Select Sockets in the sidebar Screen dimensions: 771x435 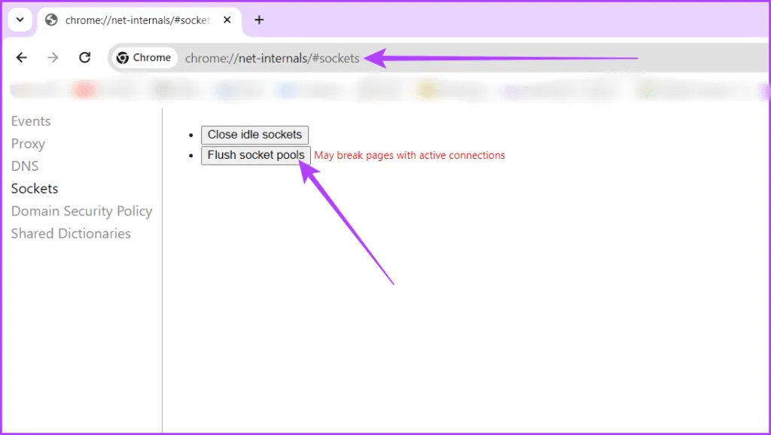coord(35,189)
